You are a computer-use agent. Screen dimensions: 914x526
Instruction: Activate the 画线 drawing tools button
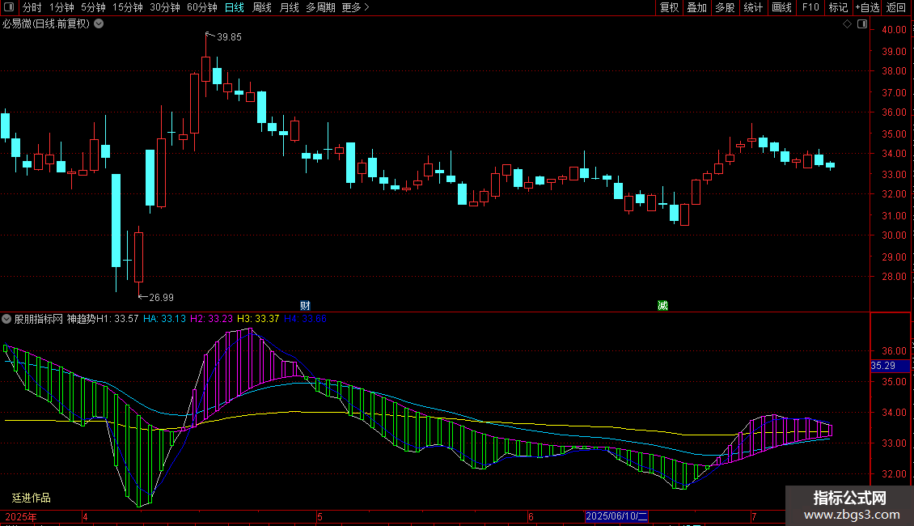[781, 7]
